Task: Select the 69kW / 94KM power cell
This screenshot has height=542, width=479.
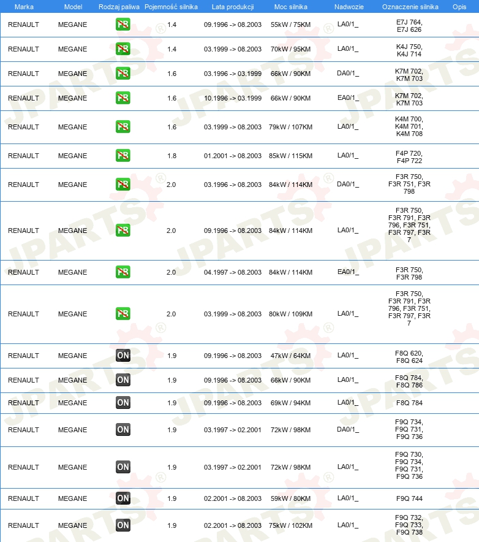Action: point(290,403)
